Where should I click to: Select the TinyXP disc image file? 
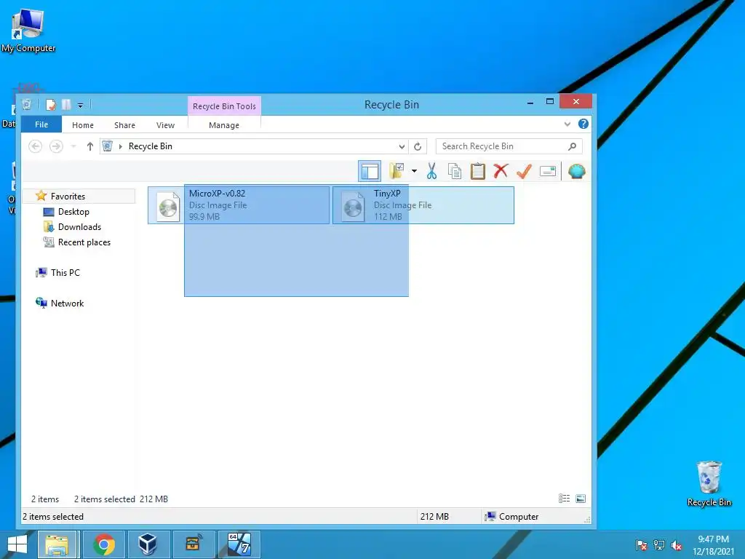423,205
